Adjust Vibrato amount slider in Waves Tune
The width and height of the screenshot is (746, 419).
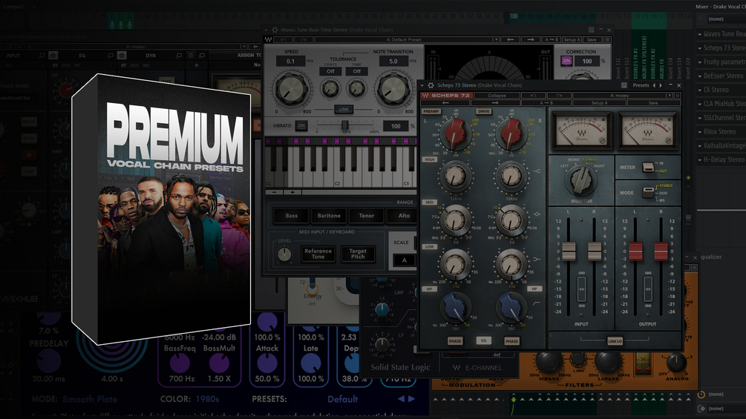click(345, 125)
